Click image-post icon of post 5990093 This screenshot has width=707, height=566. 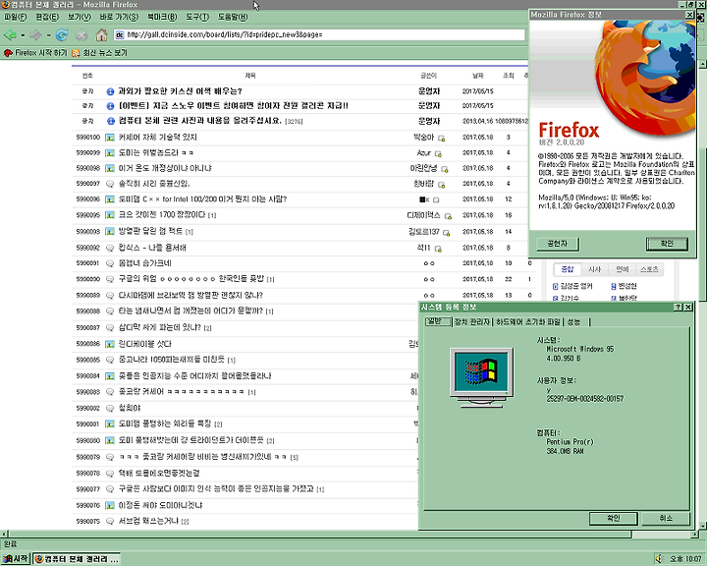[110, 232]
